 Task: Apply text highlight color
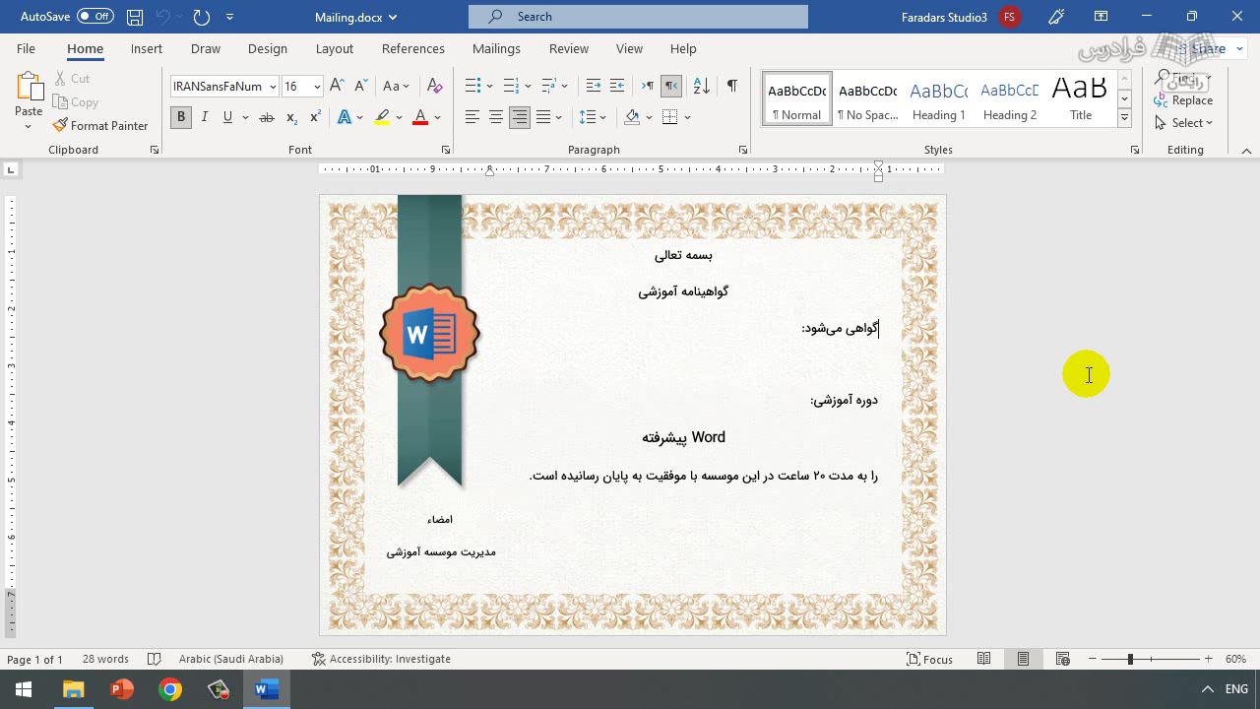click(x=382, y=117)
